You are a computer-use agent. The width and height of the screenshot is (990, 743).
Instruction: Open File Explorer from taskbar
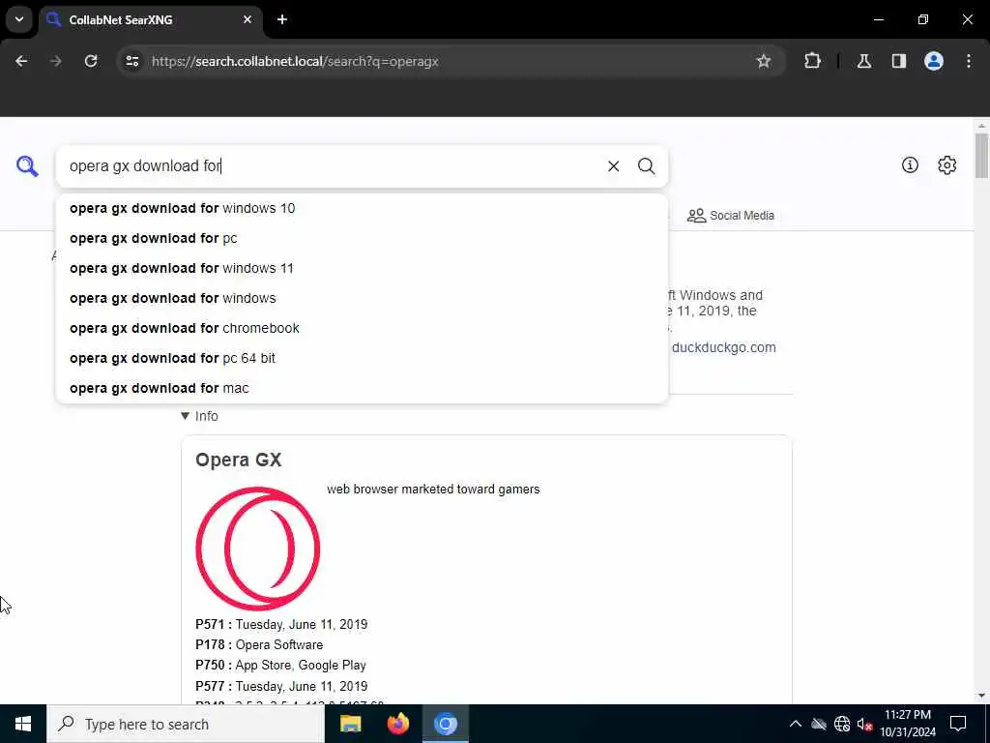[350, 724]
